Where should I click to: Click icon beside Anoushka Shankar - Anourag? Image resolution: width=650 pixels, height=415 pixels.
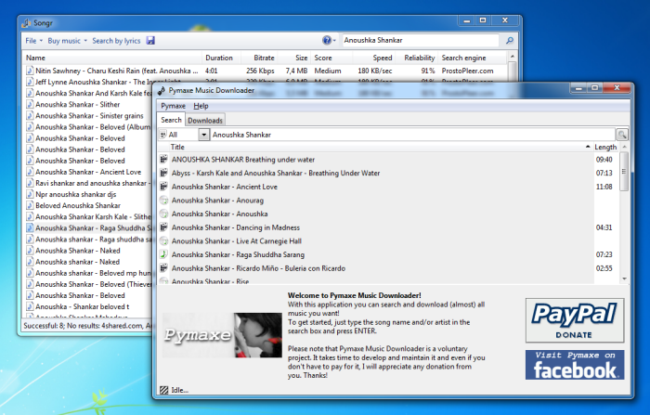[164, 200]
